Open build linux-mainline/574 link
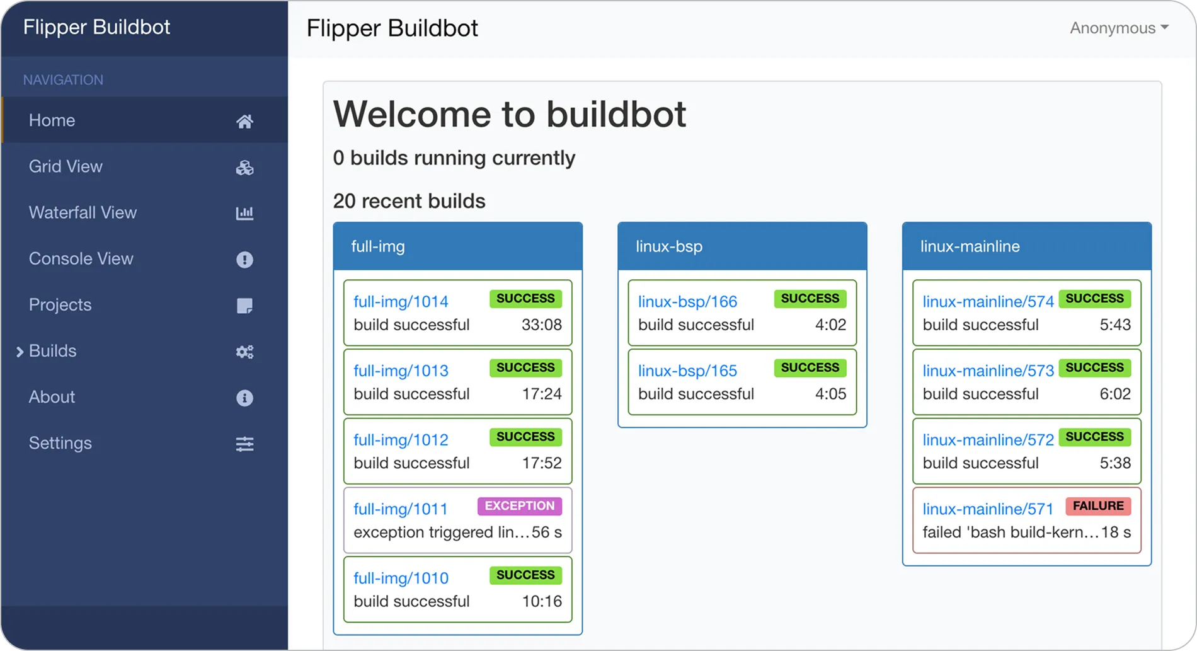 (x=988, y=301)
